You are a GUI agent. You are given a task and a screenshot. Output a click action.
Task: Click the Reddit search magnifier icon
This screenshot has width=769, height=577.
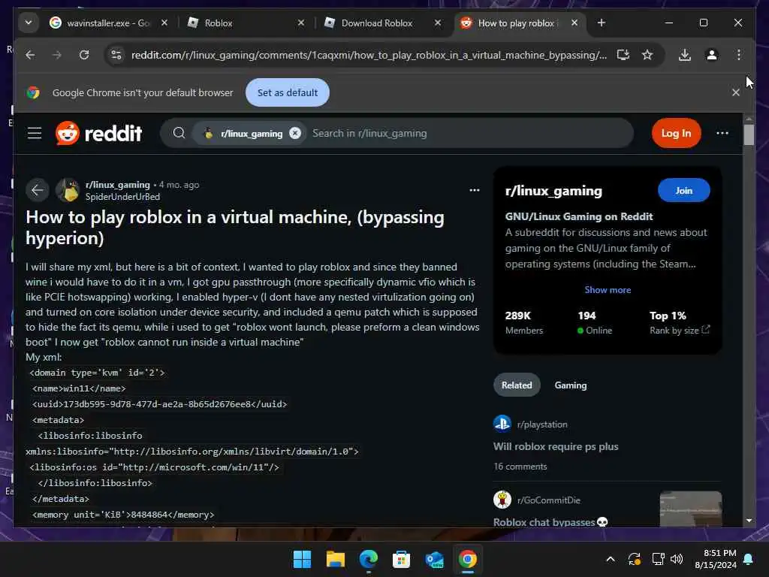click(x=179, y=133)
